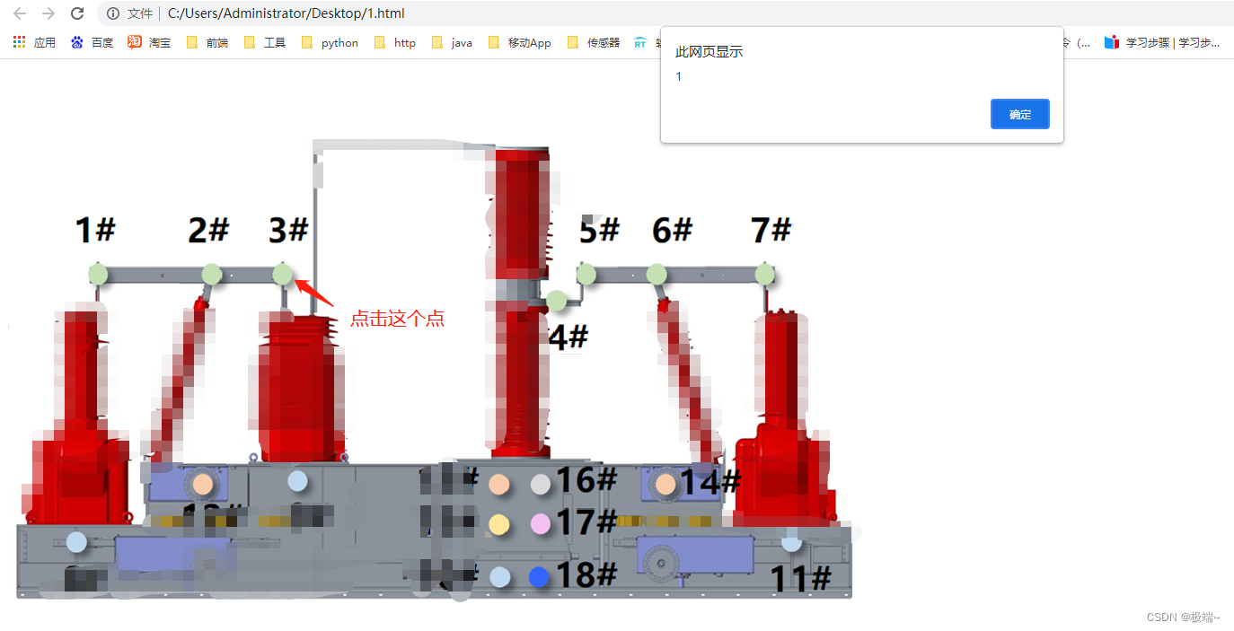
Task: Select the http bookmarks folder
Action: [x=394, y=41]
